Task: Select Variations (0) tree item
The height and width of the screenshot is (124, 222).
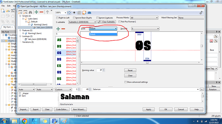Action: (28, 42)
